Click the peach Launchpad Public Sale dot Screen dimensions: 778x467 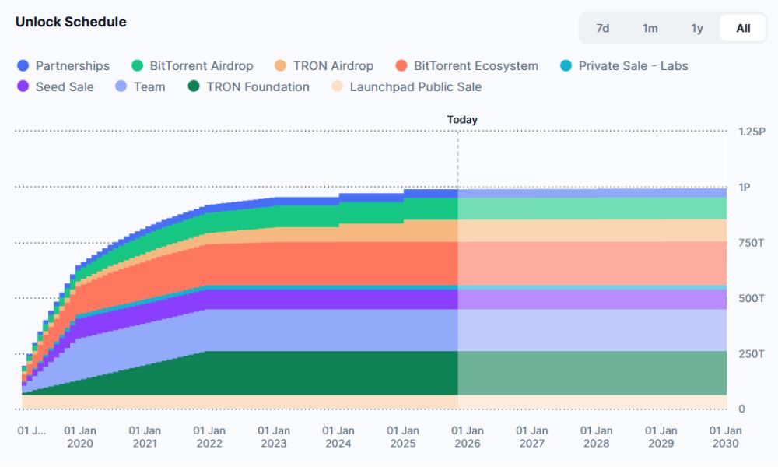point(338,87)
